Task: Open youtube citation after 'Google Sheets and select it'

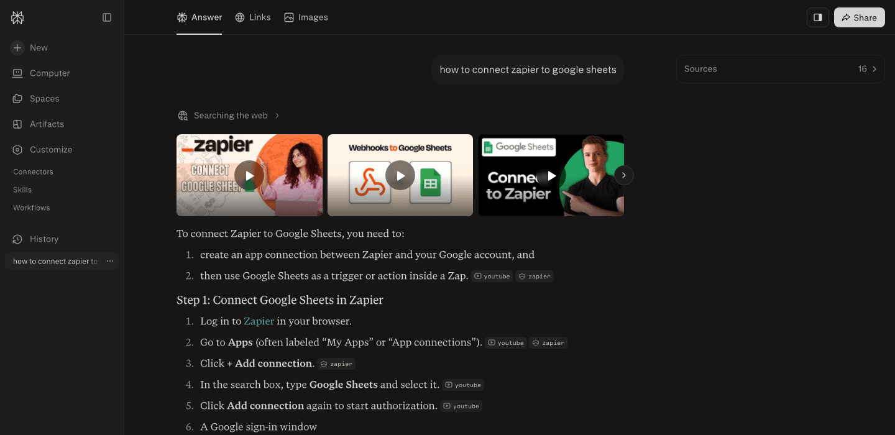Action: click(463, 385)
